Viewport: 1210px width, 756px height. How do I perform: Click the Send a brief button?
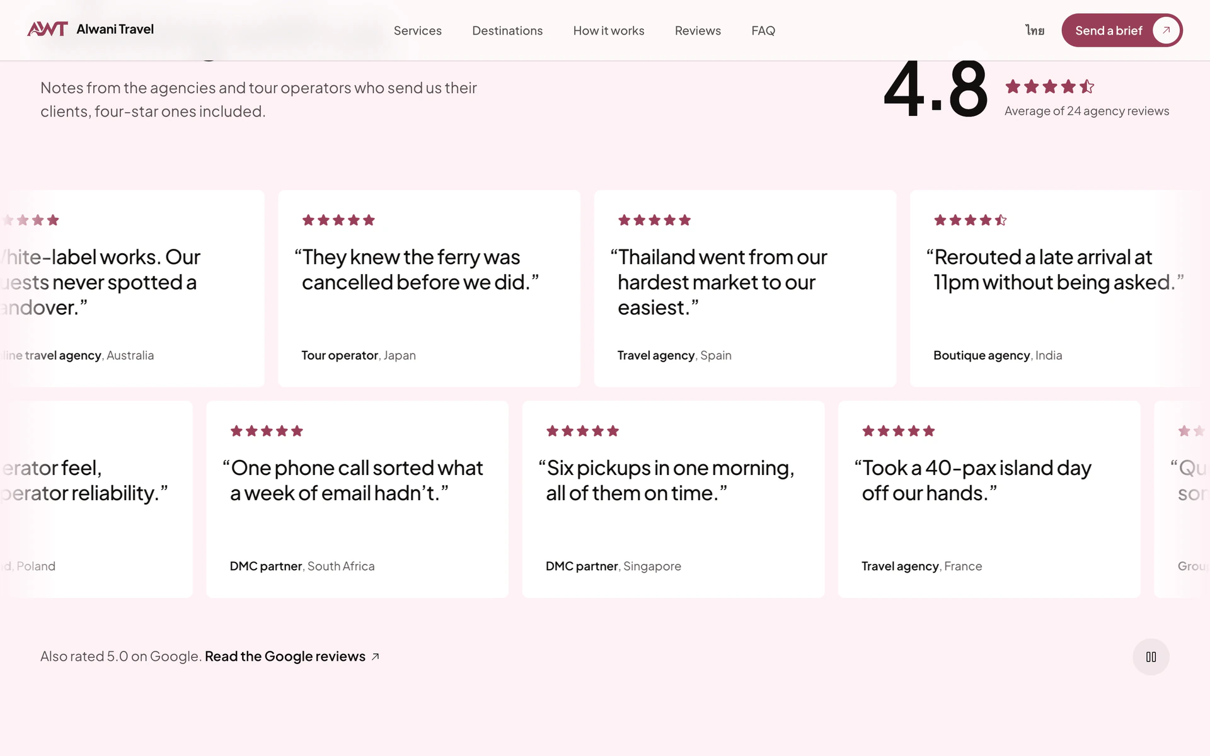tap(1122, 30)
